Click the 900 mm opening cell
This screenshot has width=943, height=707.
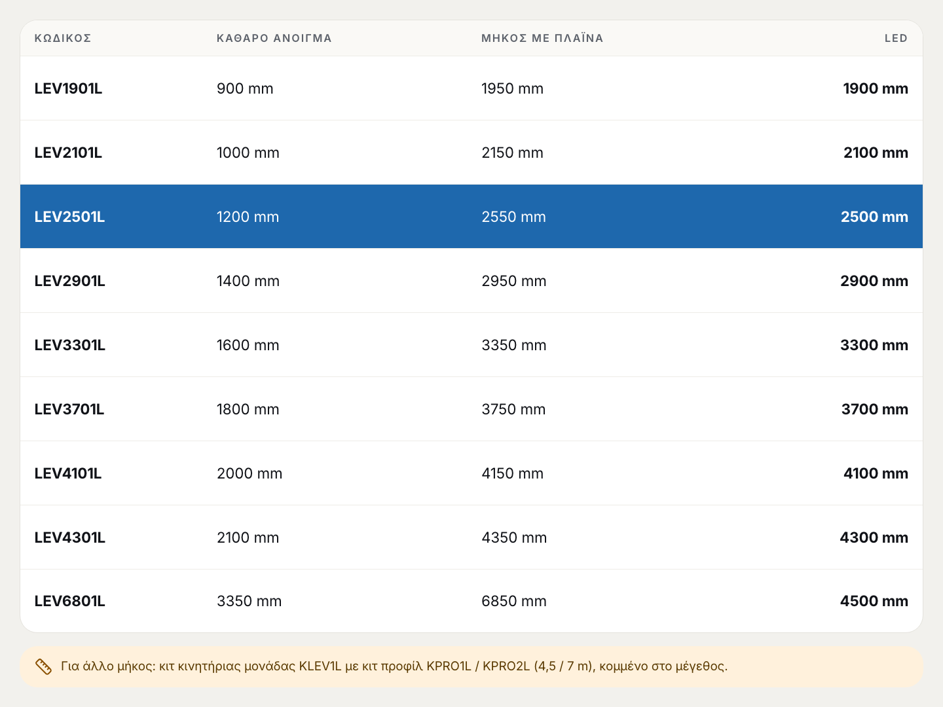pos(245,88)
